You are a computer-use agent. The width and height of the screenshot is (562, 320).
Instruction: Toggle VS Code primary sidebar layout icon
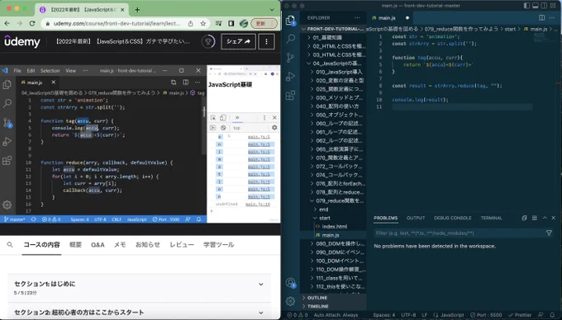click(x=526, y=6)
